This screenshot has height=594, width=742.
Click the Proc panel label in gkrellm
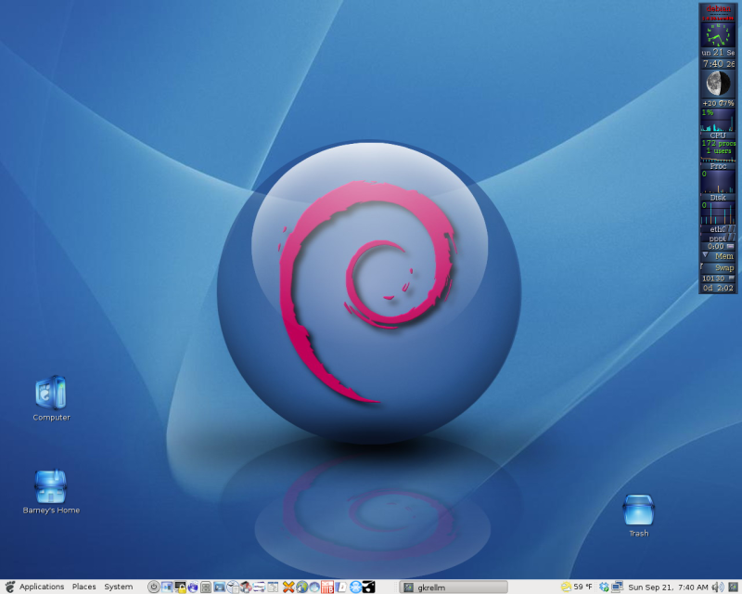click(718, 166)
